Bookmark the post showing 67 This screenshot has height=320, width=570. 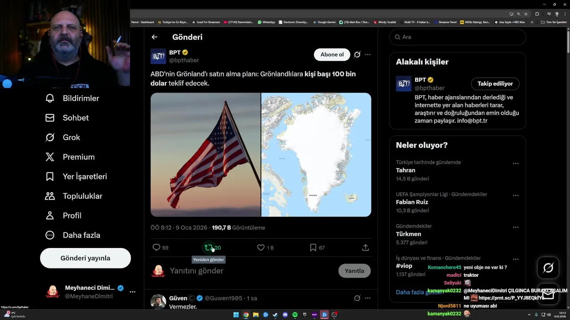point(313,248)
